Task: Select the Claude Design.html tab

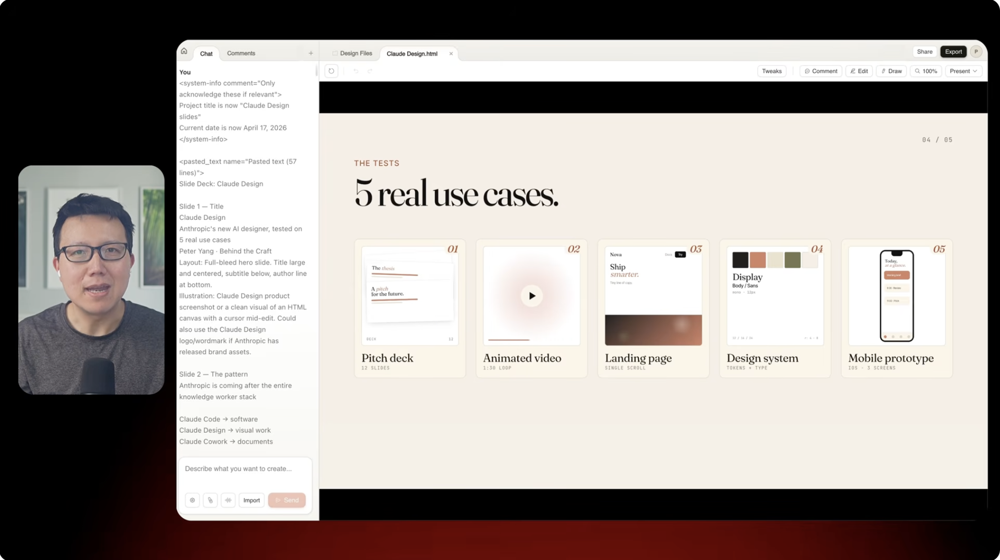Action: coord(412,54)
